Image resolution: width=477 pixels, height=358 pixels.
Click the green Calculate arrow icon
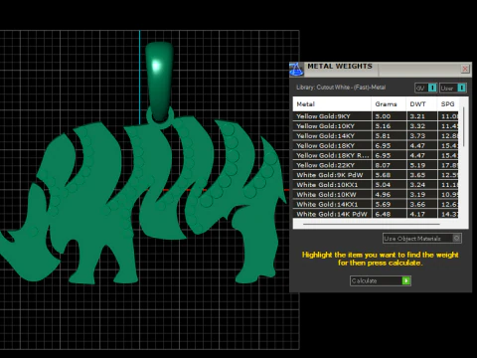tap(406, 280)
